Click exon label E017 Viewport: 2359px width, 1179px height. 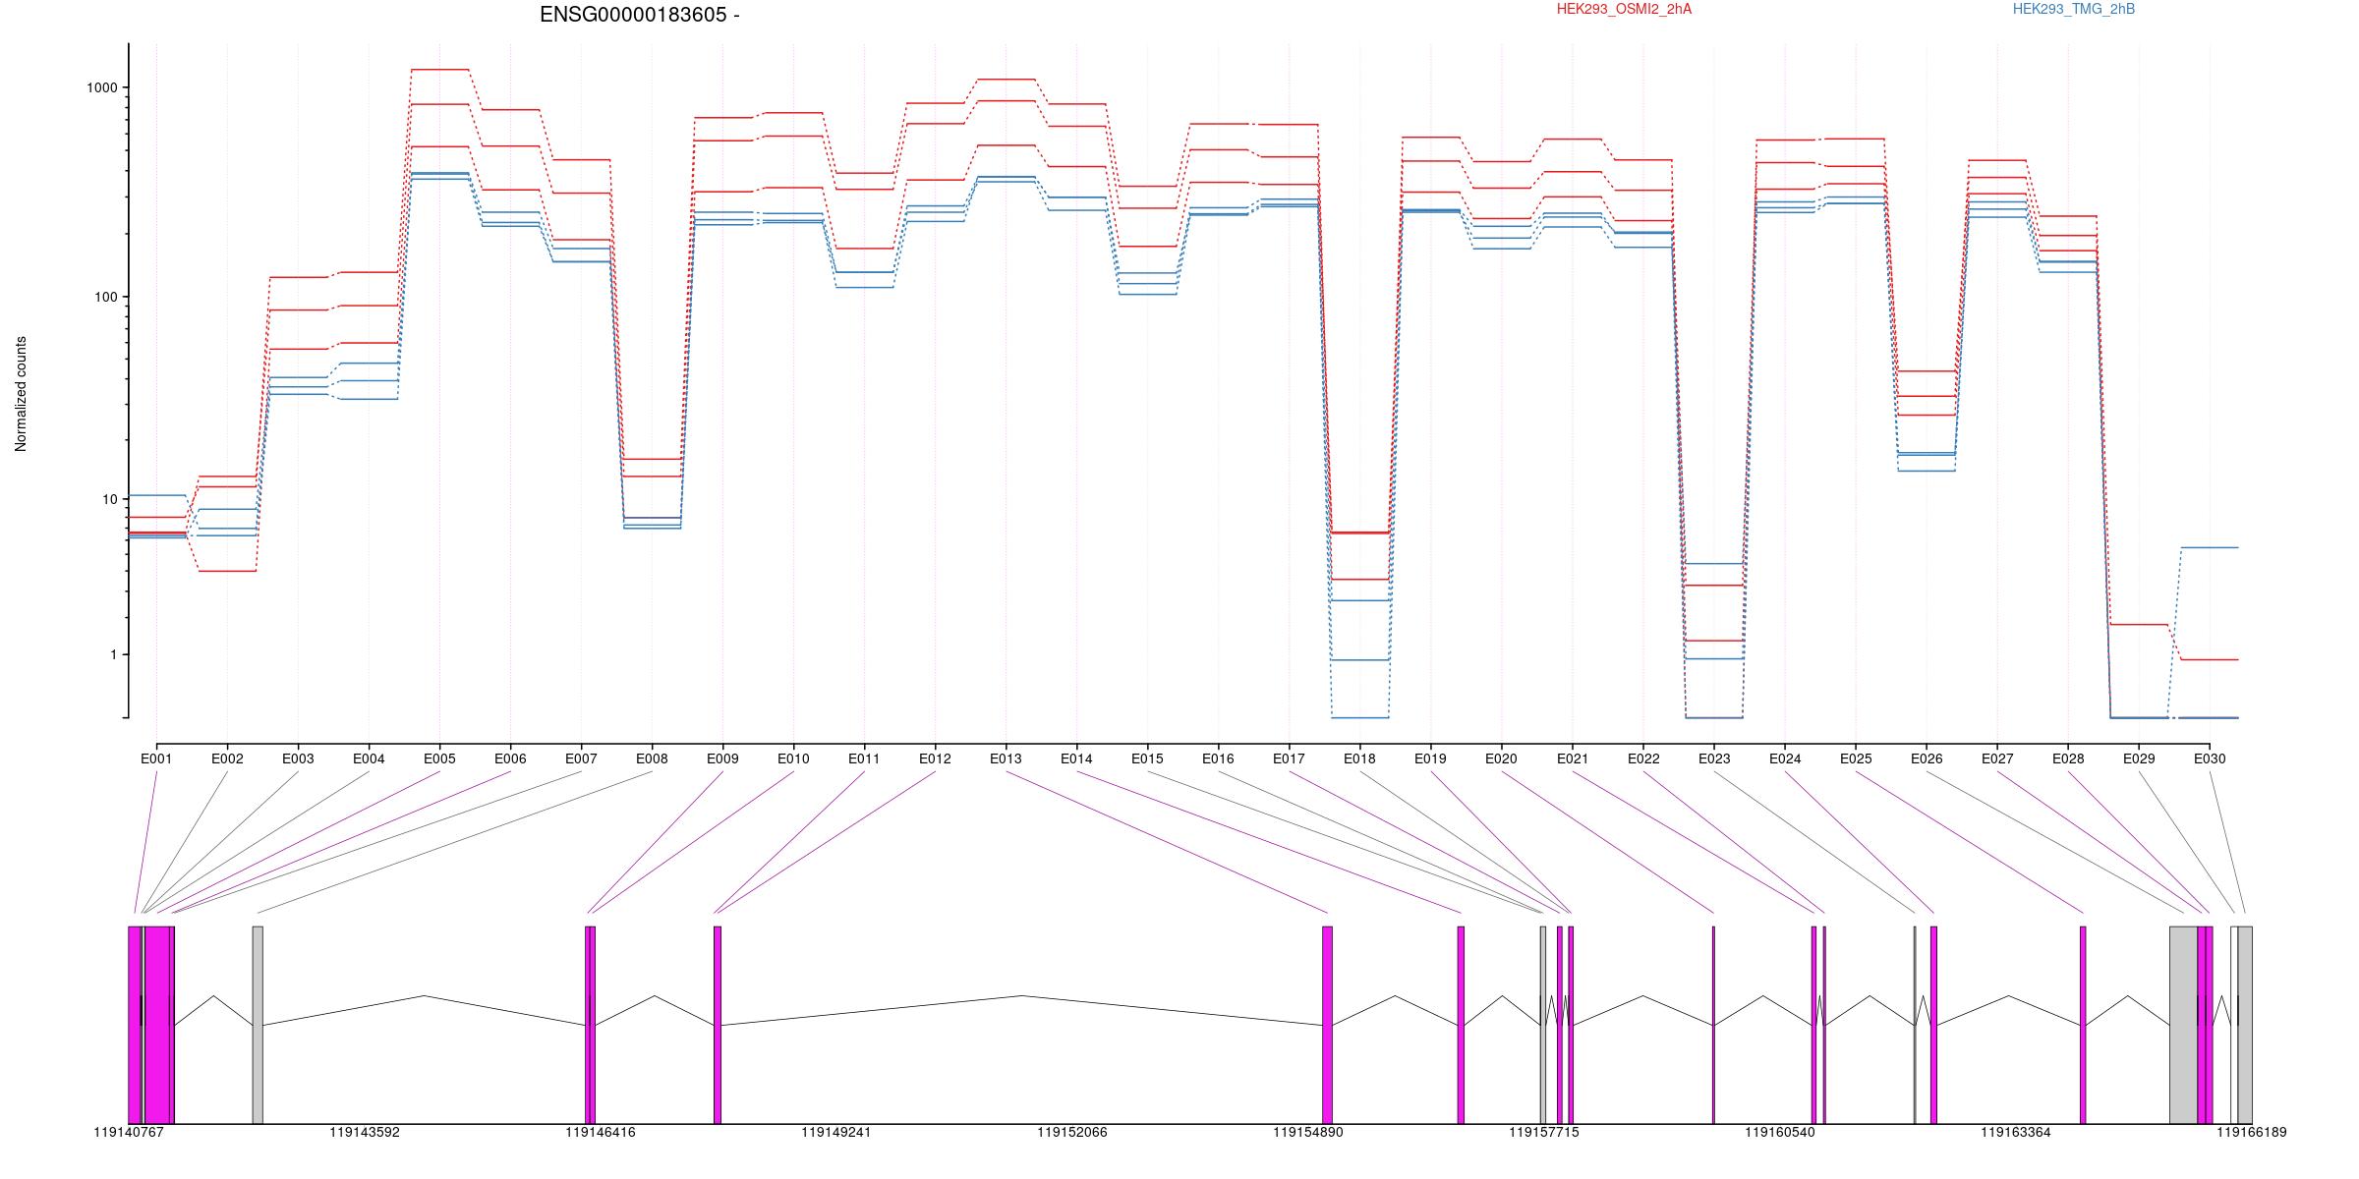pyautogui.click(x=1289, y=758)
